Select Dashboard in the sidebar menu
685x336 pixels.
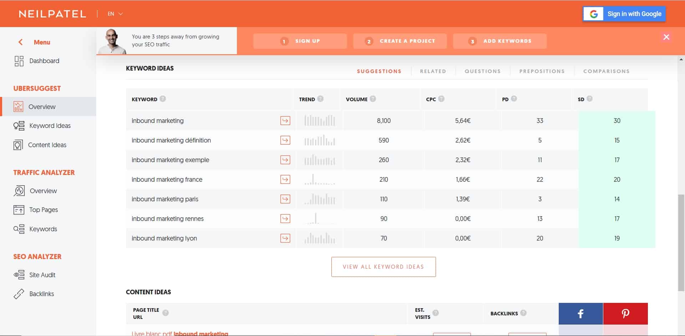(44, 61)
